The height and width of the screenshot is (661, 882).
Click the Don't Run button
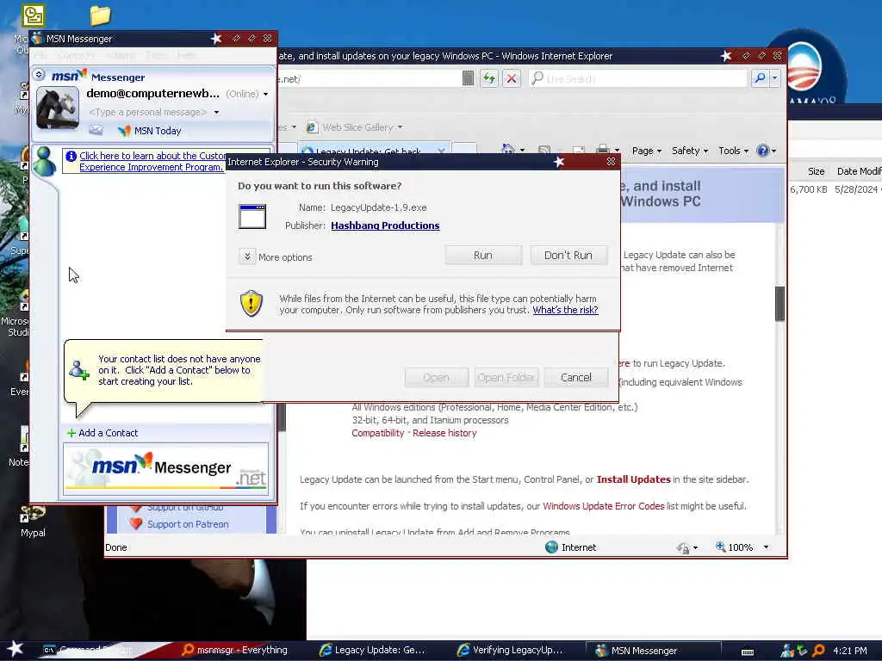(568, 255)
